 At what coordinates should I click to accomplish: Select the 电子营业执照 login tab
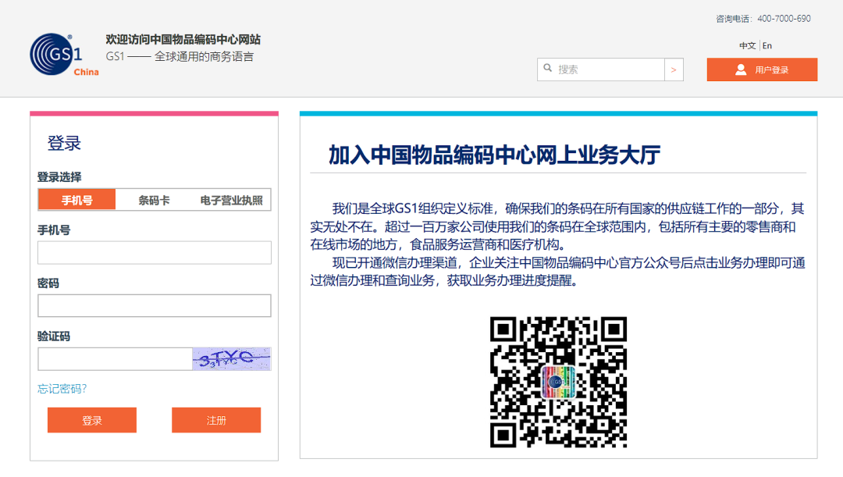point(231,200)
